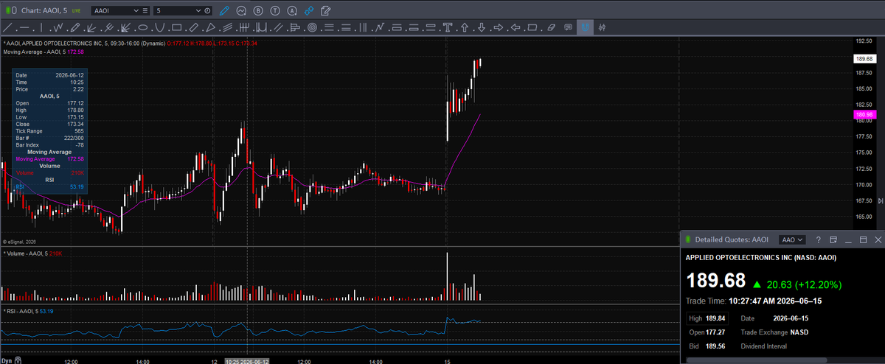The image size is (885, 364).
Task: Select the text label T tool
Action: coord(448,28)
